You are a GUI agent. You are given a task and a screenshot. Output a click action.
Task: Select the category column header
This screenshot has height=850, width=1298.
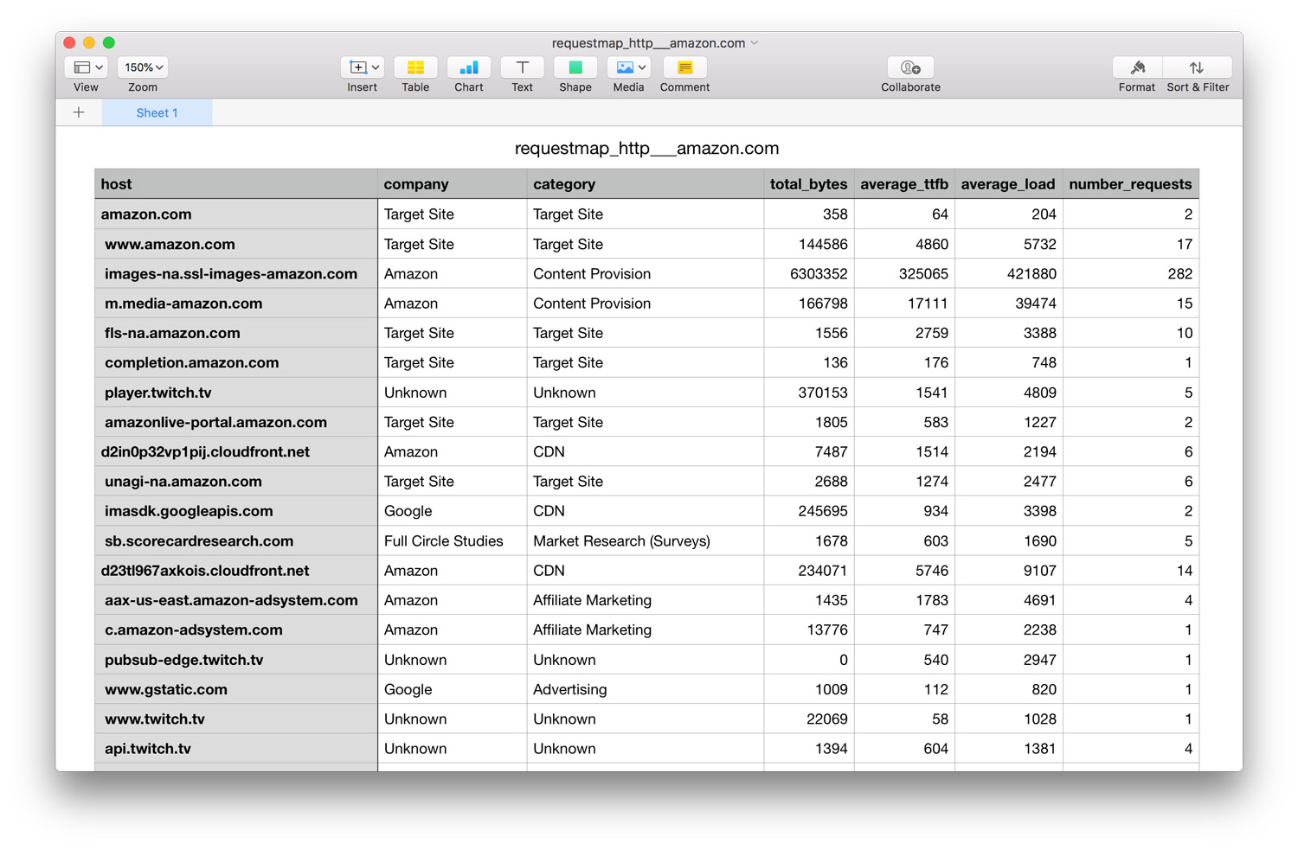pos(646,184)
